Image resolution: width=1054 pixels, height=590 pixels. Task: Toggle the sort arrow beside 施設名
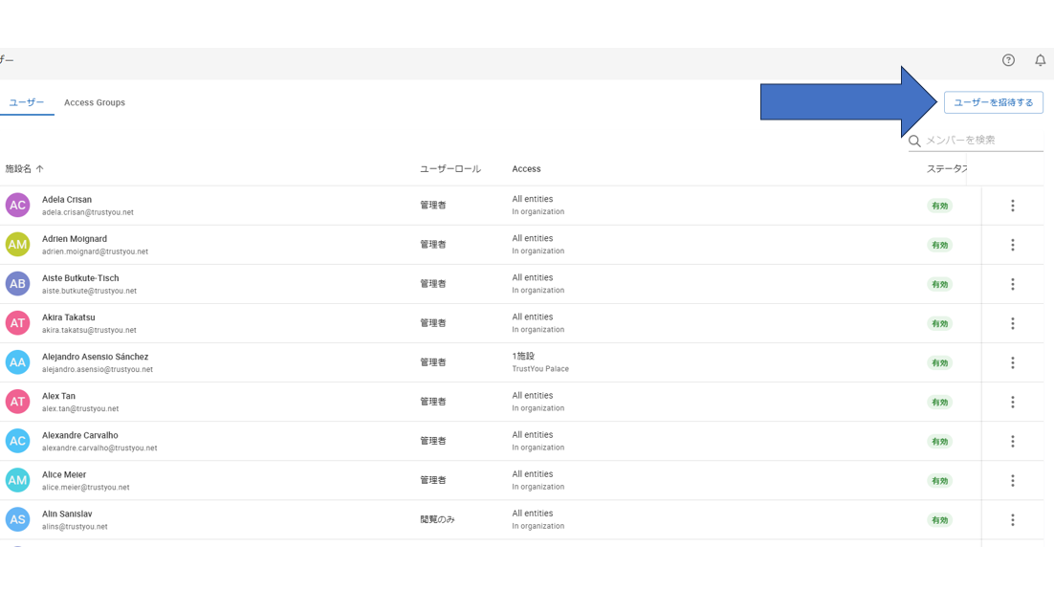(x=39, y=168)
